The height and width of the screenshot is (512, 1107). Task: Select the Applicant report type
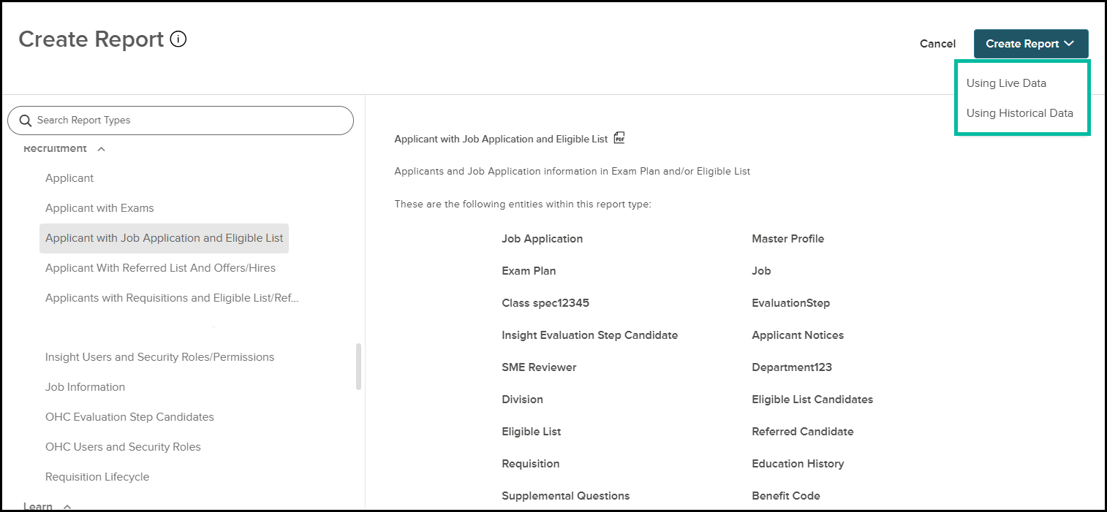point(69,178)
